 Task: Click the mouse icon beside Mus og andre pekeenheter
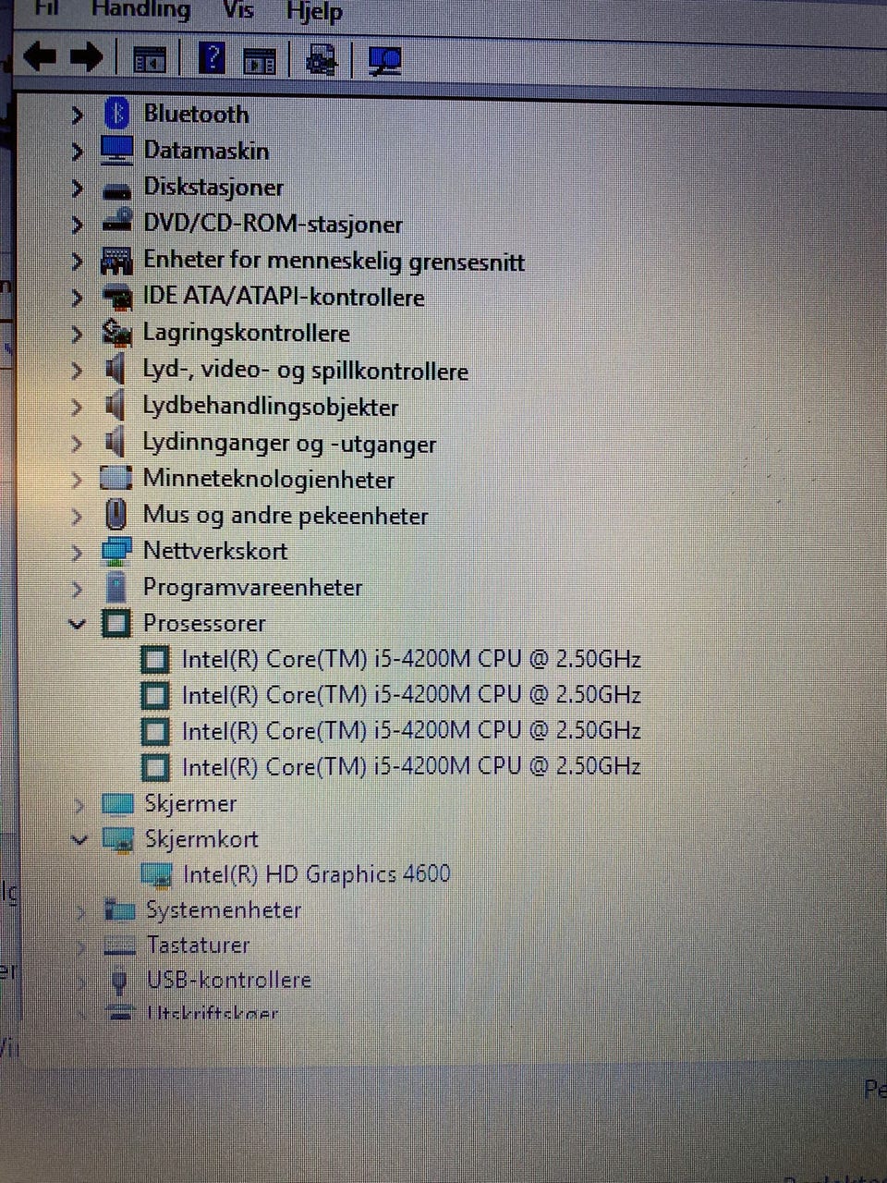click(x=115, y=514)
